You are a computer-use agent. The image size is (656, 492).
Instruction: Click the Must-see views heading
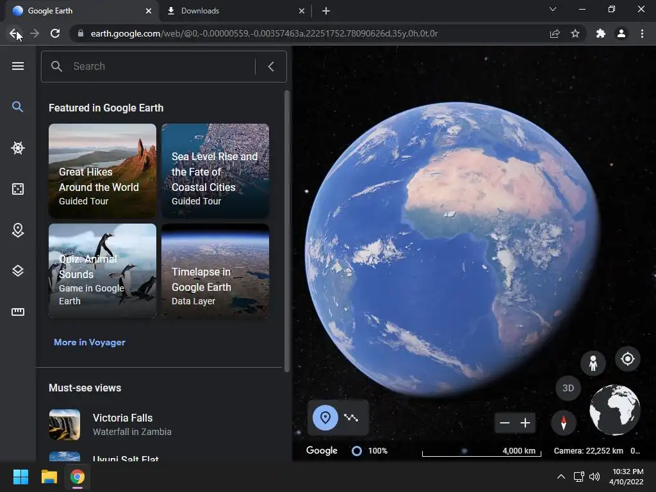coord(85,388)
